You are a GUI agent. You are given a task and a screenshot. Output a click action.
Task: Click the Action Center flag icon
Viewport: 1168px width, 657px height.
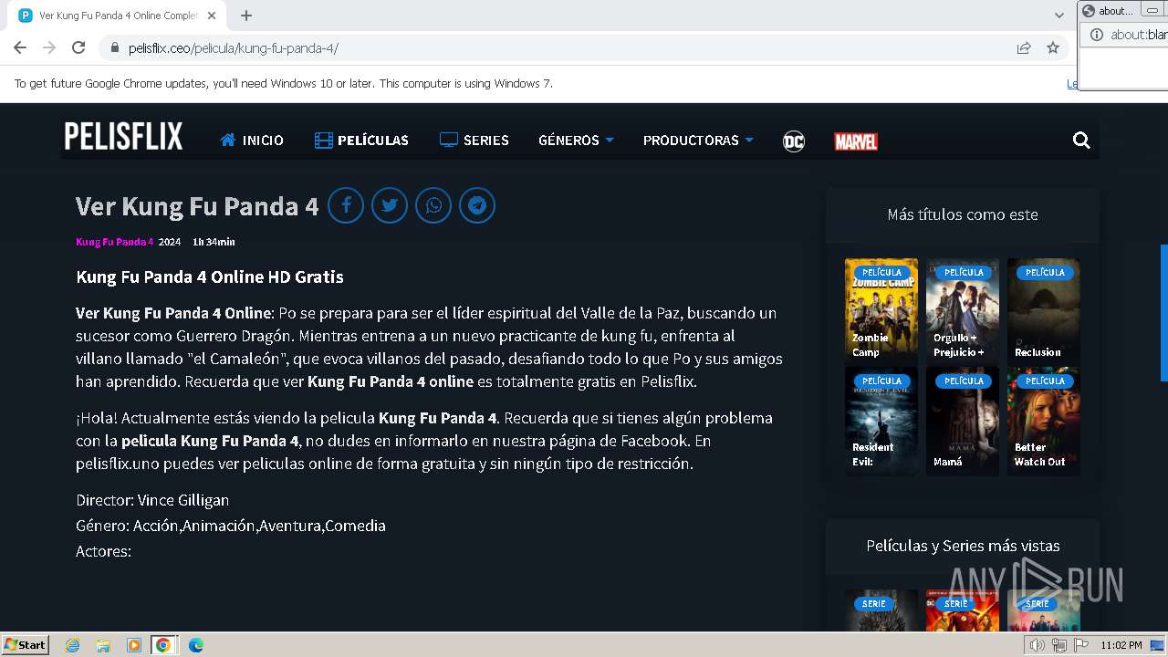tap(1080, 645)
